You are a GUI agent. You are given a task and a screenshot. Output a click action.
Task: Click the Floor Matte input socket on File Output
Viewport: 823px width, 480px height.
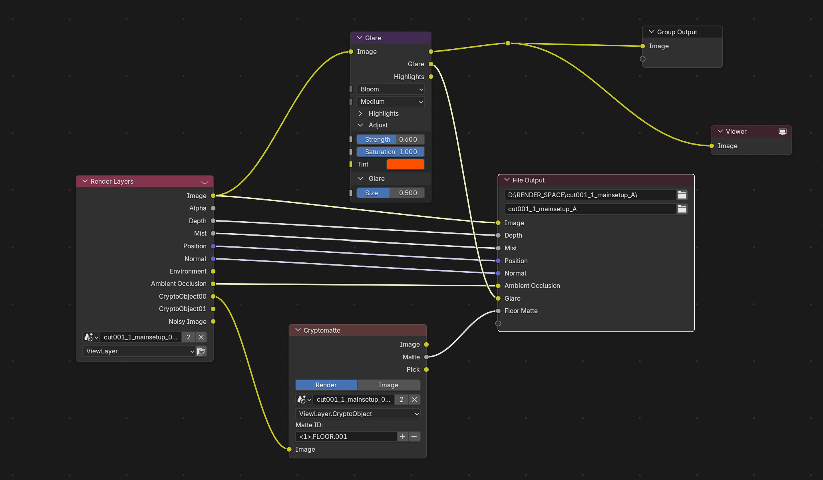click(498, 311)
